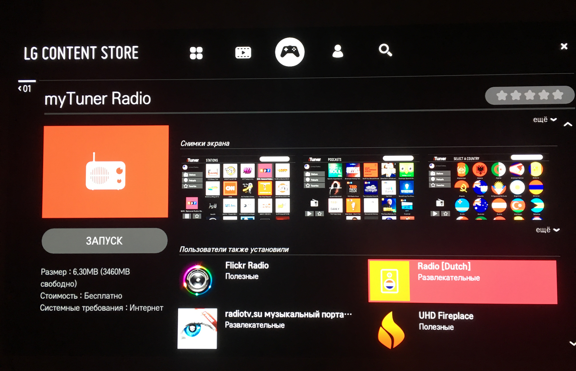
Task: Select the game controller icon
Action: 290,52
